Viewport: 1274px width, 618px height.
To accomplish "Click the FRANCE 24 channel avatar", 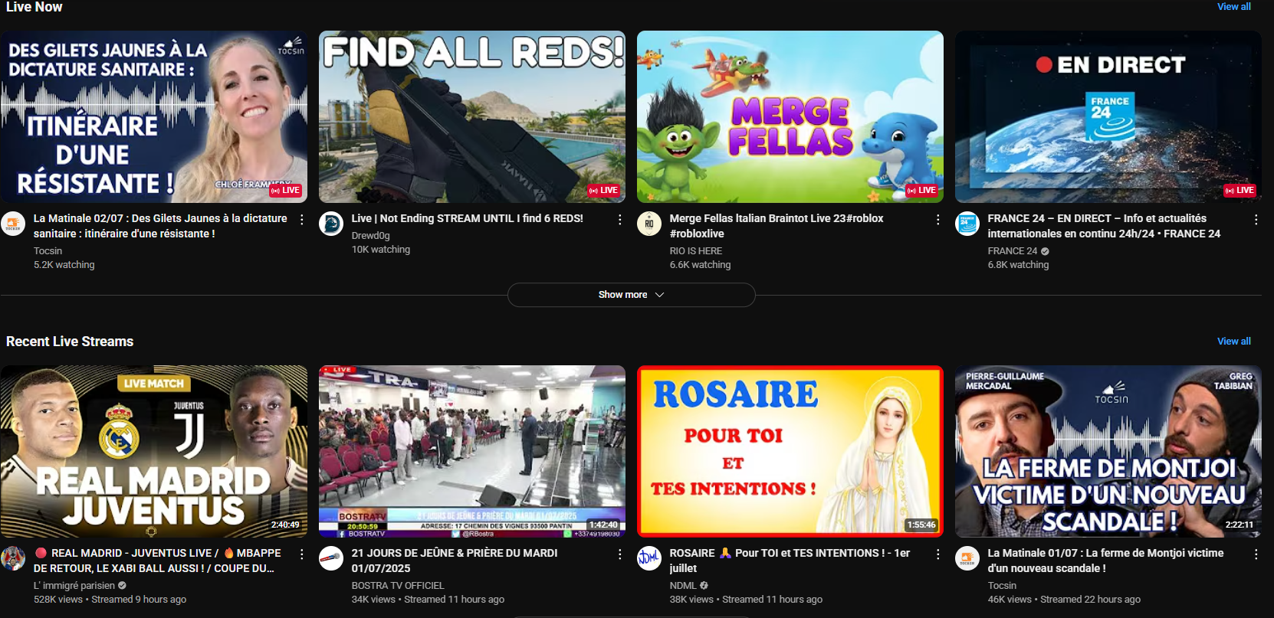I will [967, 224].
